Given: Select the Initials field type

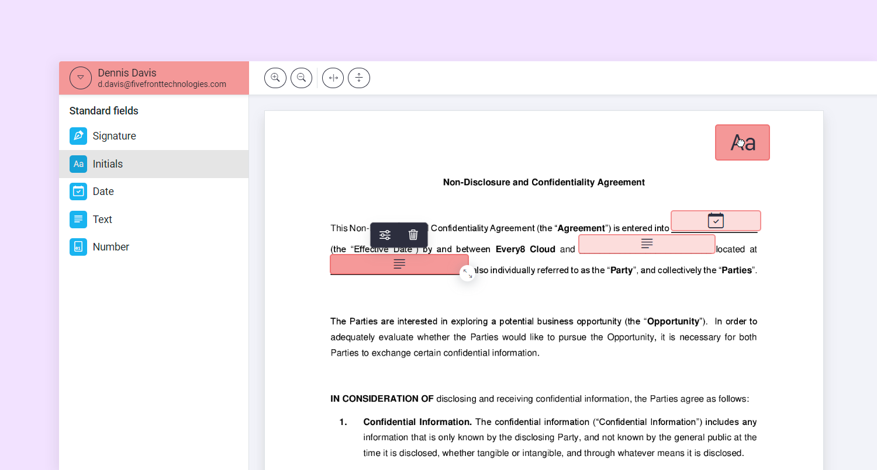Looking at the screenshot, I should click(108, 164).
